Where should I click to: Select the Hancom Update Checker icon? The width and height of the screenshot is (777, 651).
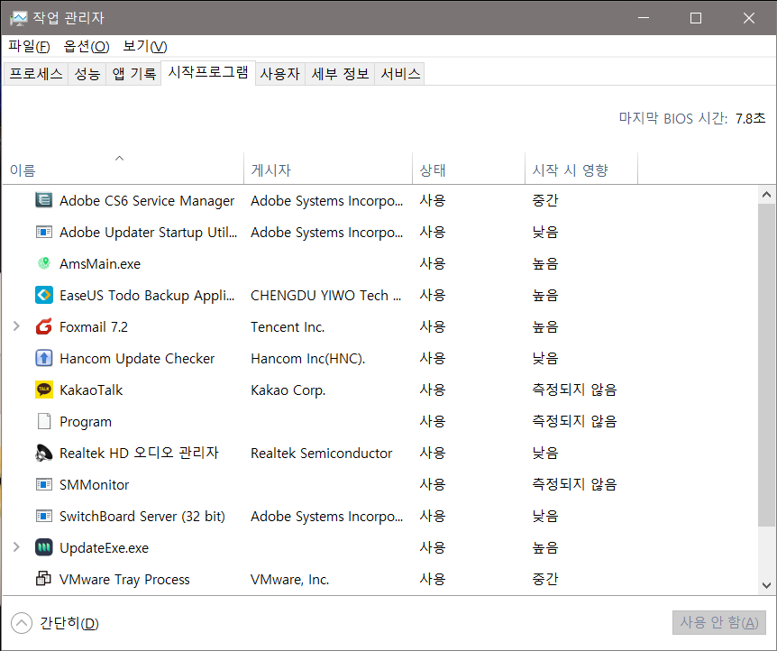coord(43,358)
